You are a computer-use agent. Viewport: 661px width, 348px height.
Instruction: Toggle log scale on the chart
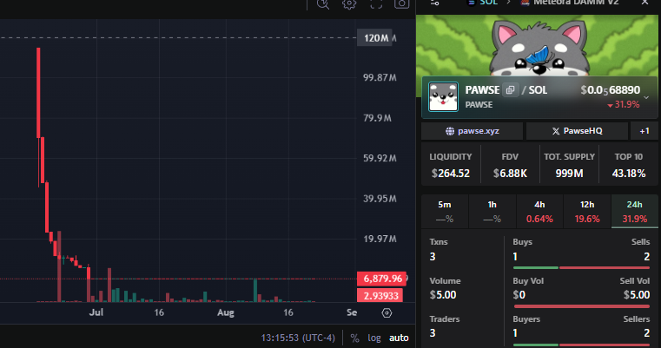373,338
